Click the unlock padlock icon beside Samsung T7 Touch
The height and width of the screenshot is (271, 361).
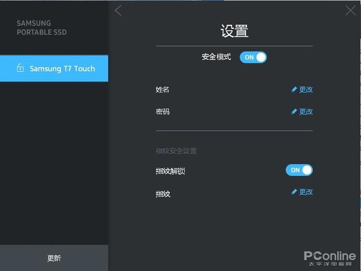pos(20,68)
